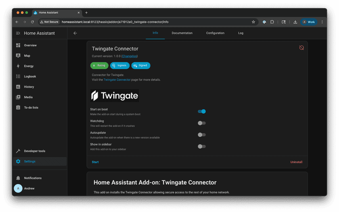Disable Start on boot toggle
This screenshot has height=212, width=339.
pos(202,111)
